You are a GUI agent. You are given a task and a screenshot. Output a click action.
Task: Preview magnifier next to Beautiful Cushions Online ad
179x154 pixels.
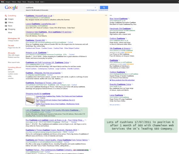pos(132,84)
